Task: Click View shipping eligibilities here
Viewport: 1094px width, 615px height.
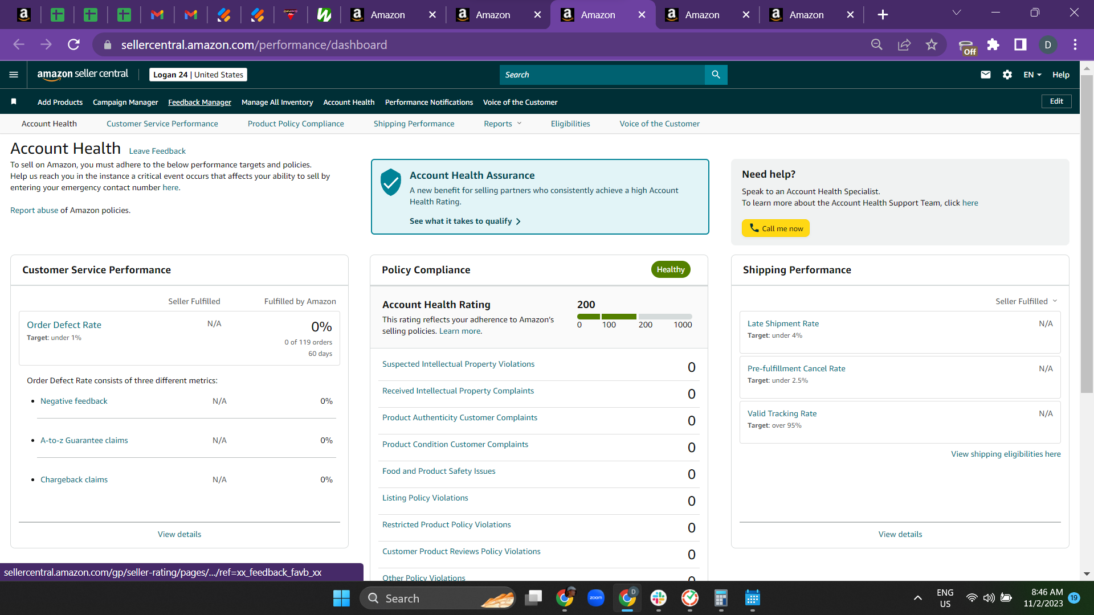Action: (x=1006, y=454)
